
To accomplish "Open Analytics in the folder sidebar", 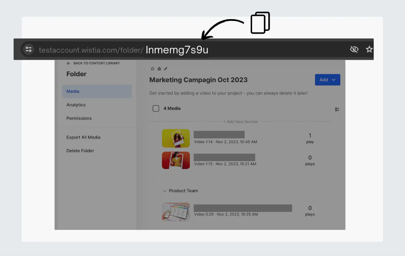I will tap(76, 105).
